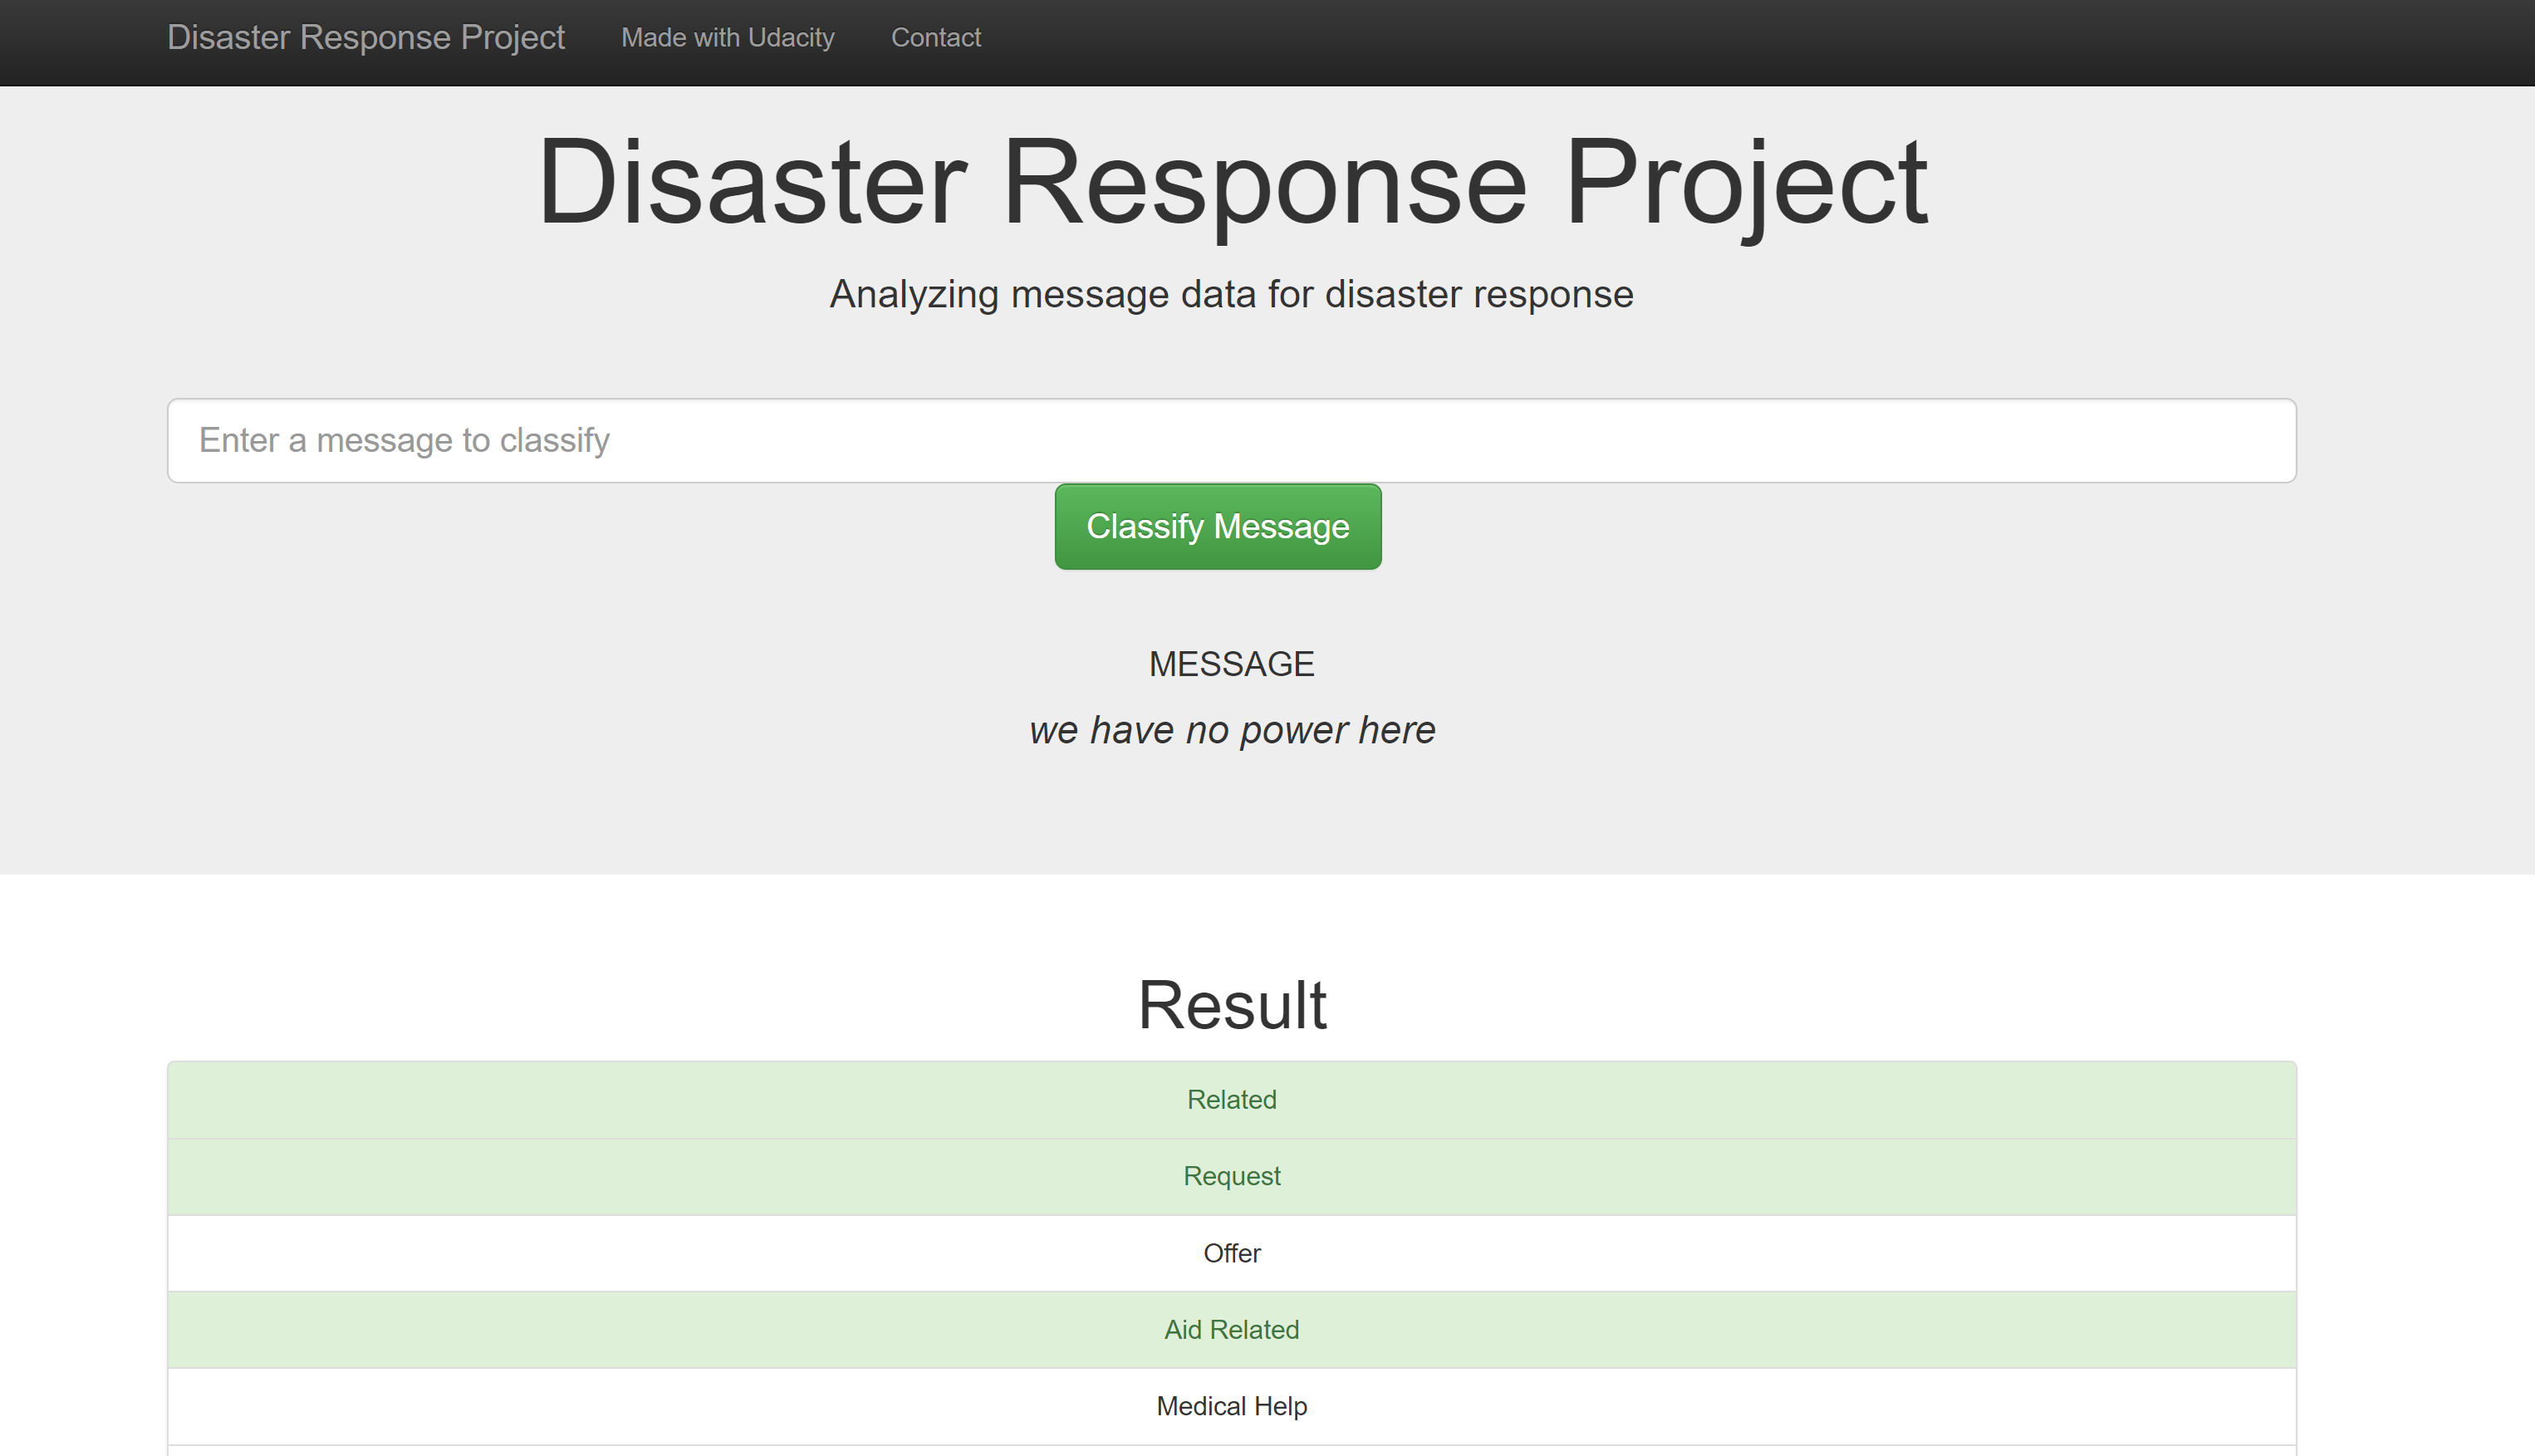Click the highlighted Request classification label
This screenshot has width=2535, height=1456.
(1231, 1176)
